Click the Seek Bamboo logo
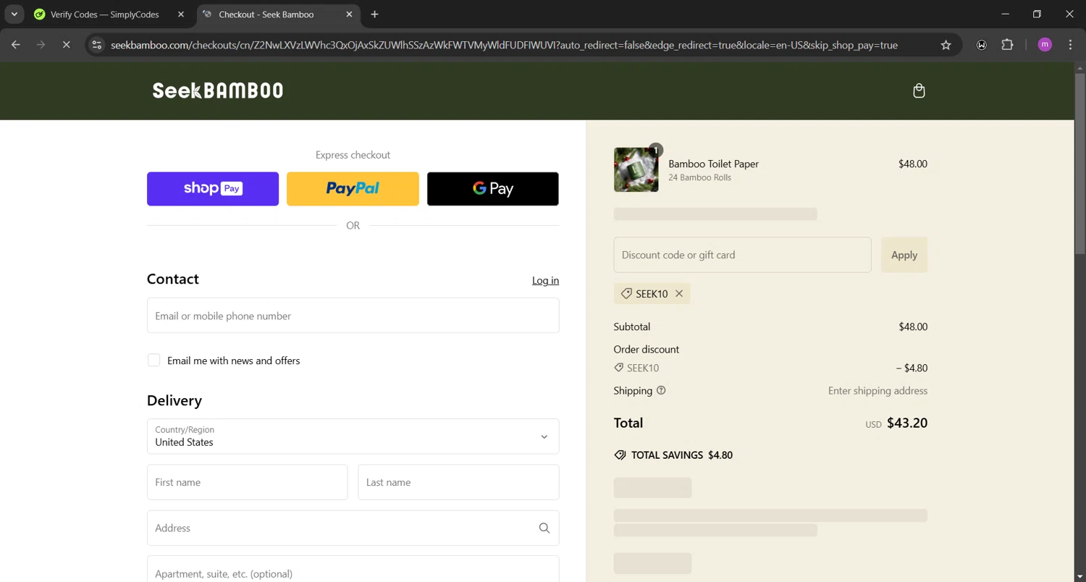This screenshot has height=582, width=1086. pyautogui.click(x=218, y=90)
